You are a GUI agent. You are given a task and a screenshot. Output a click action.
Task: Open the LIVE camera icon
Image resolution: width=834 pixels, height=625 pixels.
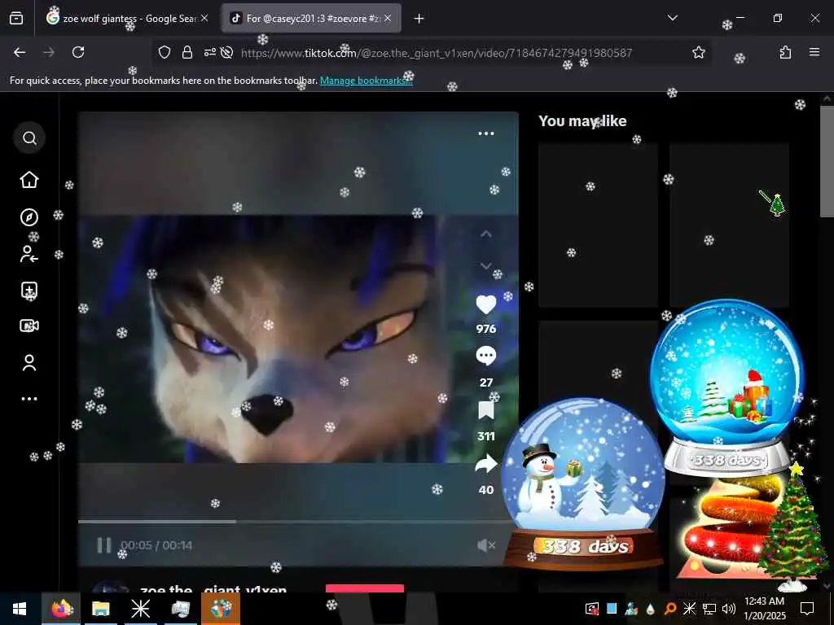click(x=29, y=326)
